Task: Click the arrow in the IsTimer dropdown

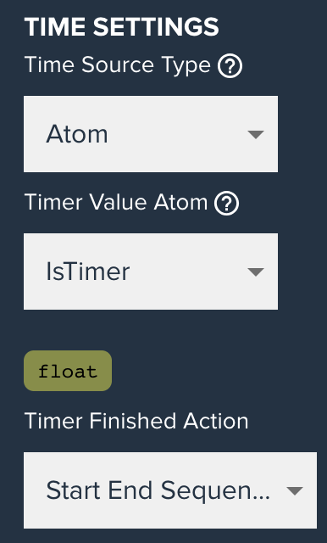Action: [x=256, y=271]
